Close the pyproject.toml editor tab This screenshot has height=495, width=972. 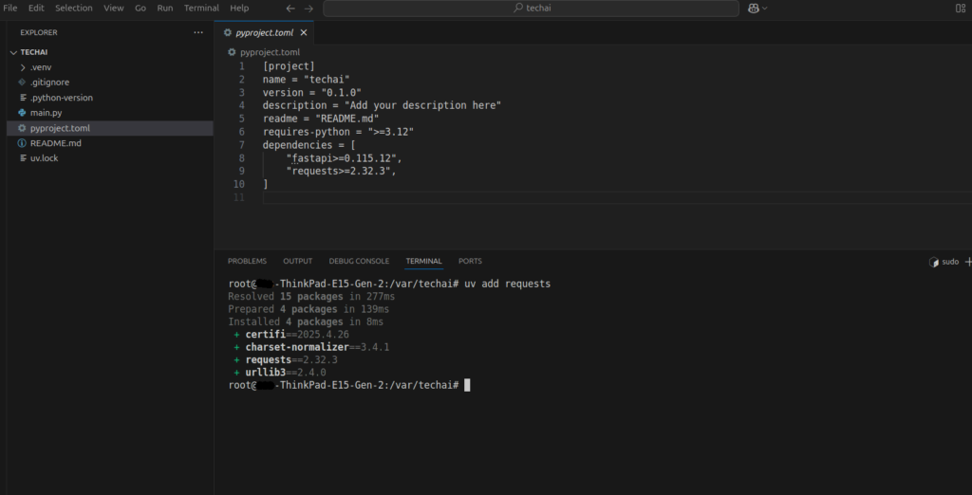(304, 33)
